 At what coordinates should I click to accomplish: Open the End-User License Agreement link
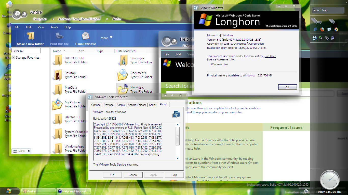(270, 56)
